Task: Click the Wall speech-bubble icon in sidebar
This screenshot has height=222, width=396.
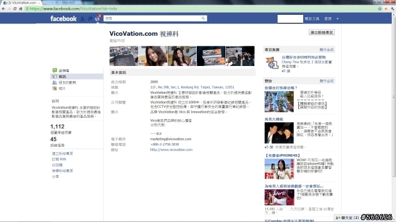Action: pyautogui.click(x=54, y=70)
